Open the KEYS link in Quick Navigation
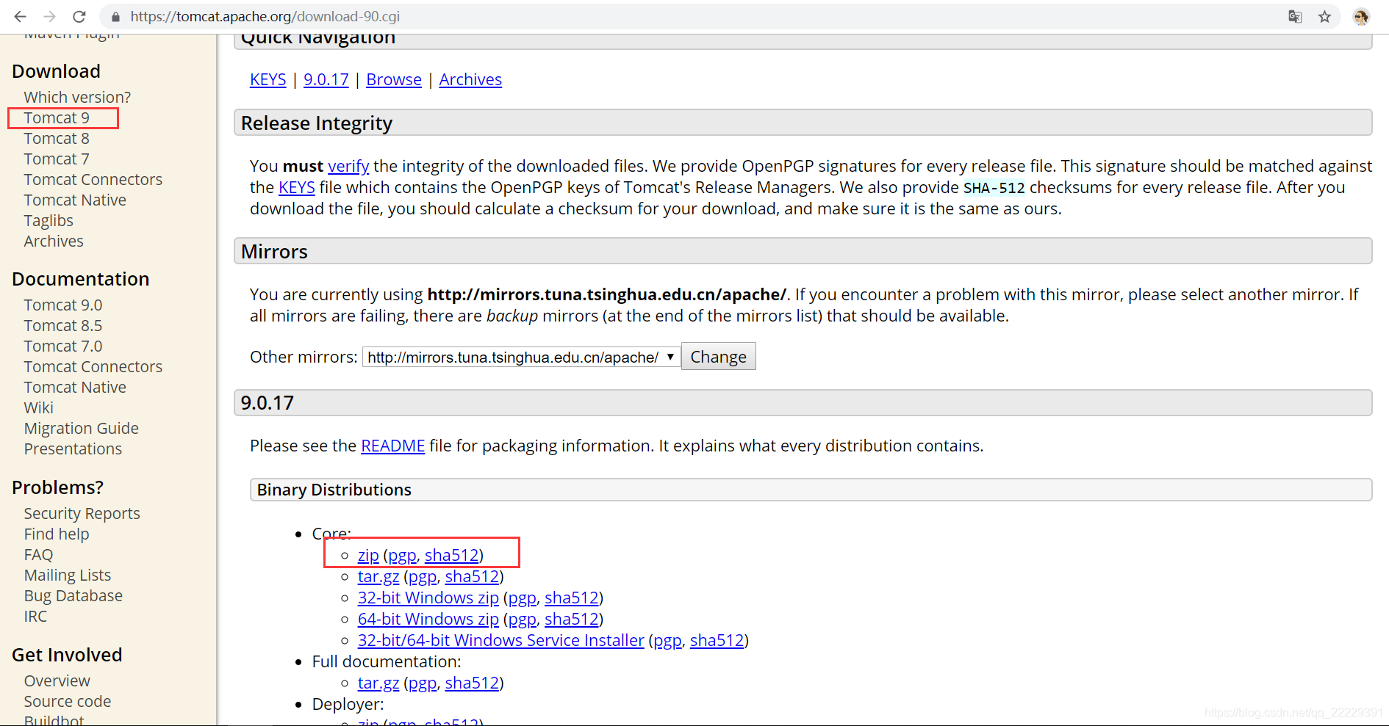1389x726 pixels. point(268,79)
